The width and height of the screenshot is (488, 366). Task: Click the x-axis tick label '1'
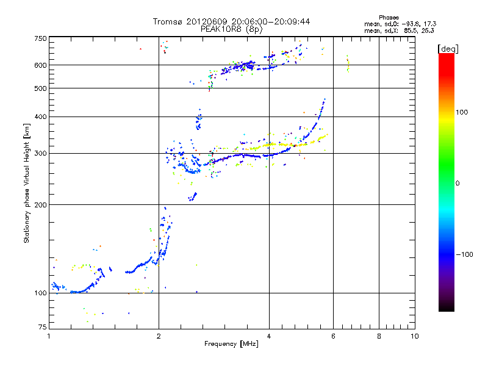pos(49,336)
